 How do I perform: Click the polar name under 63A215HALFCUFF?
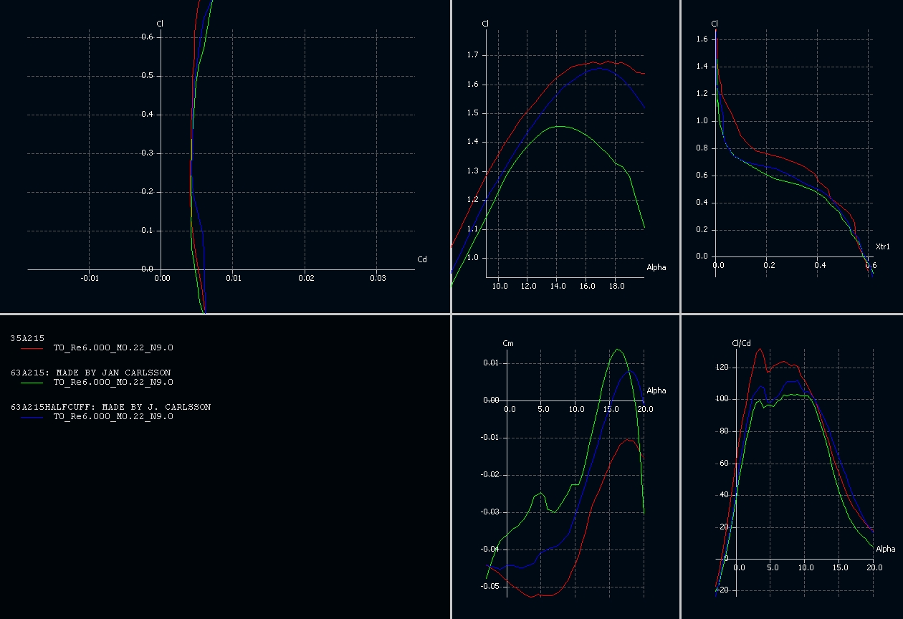pos(113,417)
